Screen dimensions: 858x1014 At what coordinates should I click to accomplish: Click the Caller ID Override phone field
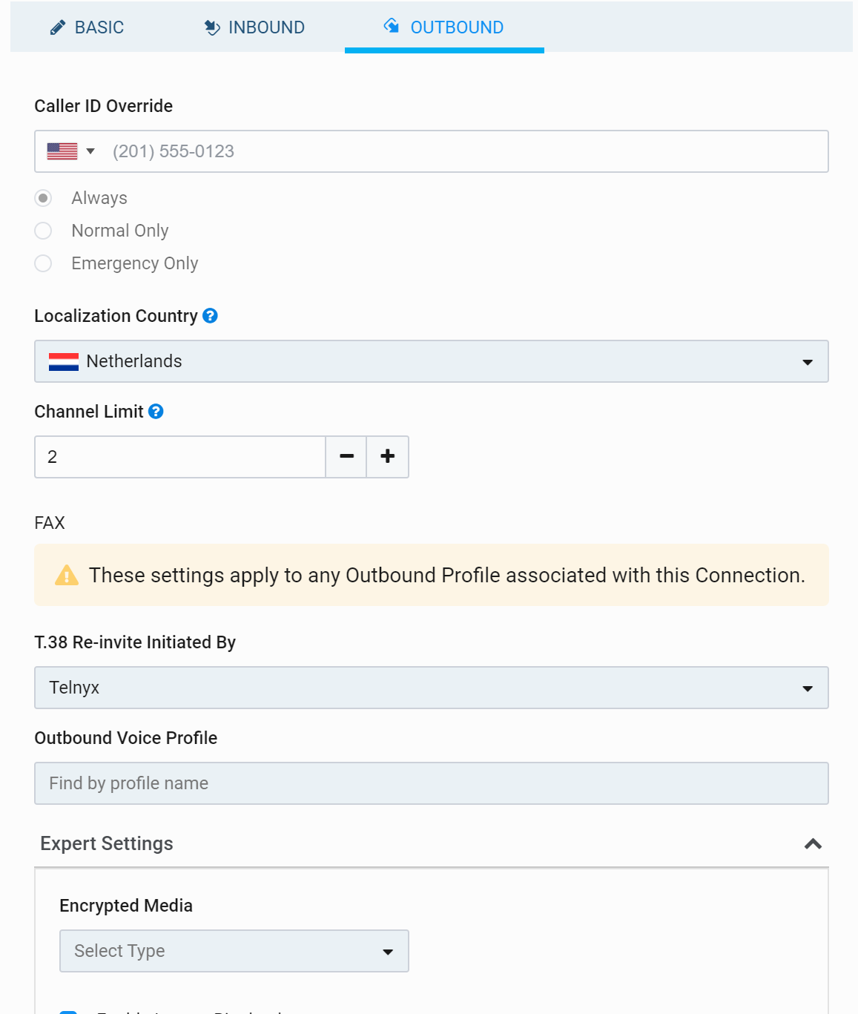(467, 151)
